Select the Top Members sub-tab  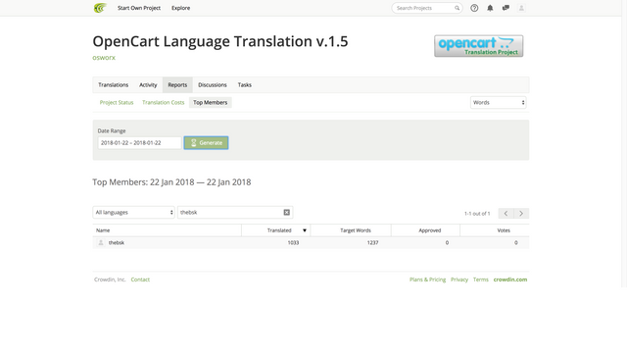coord(211,103)
